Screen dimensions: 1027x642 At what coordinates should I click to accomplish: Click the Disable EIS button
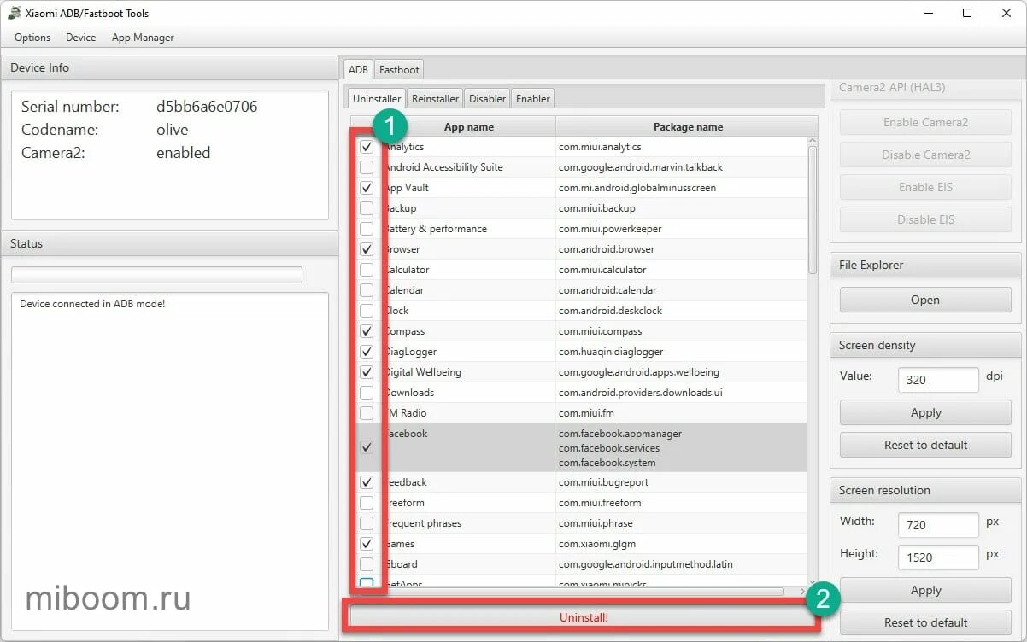[925, 219]
